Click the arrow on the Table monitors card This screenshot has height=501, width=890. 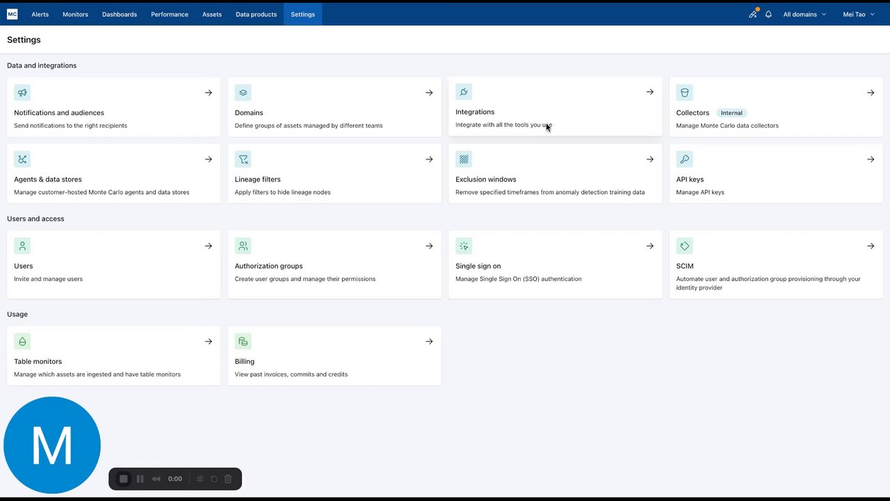[x=209, y=342]
